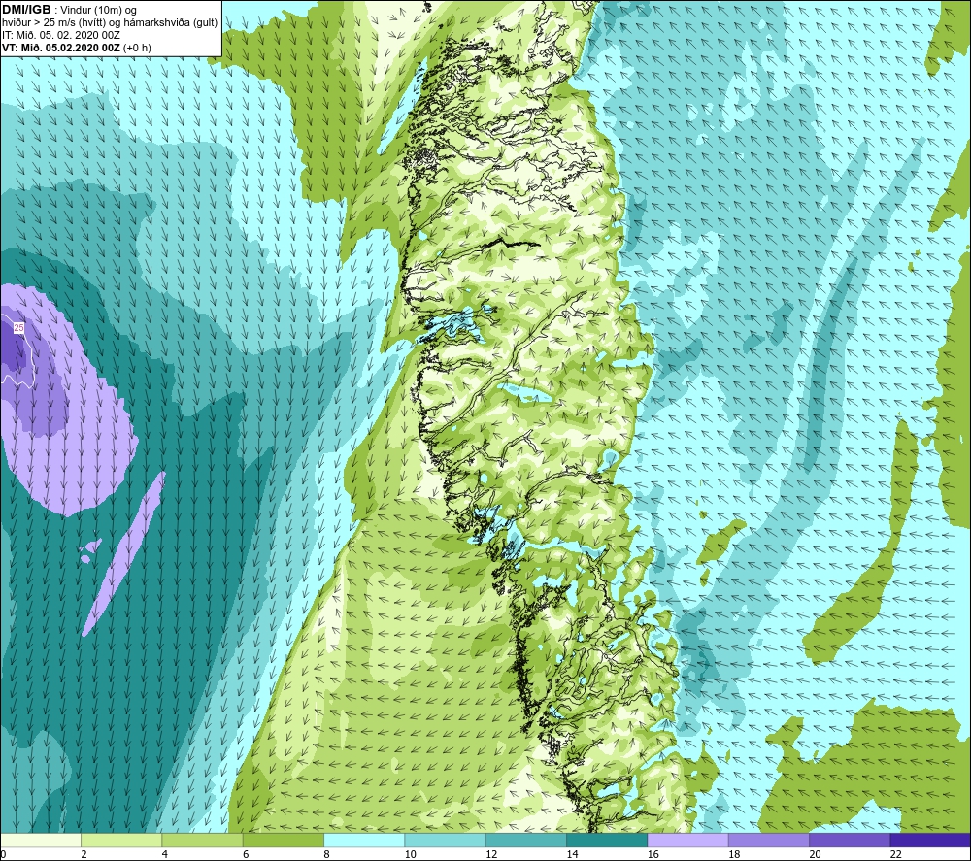Select the 18–20 m/s medium purple swatch
971x861 pixels.
point(768,840)
